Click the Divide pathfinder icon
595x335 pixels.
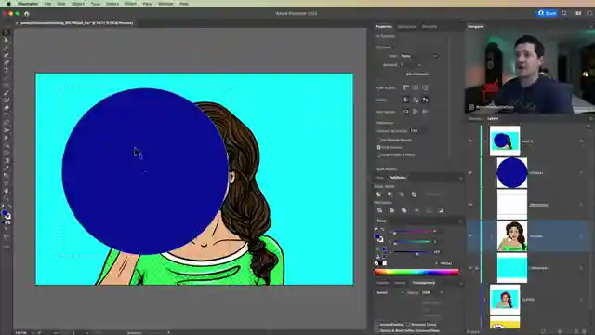379,210
